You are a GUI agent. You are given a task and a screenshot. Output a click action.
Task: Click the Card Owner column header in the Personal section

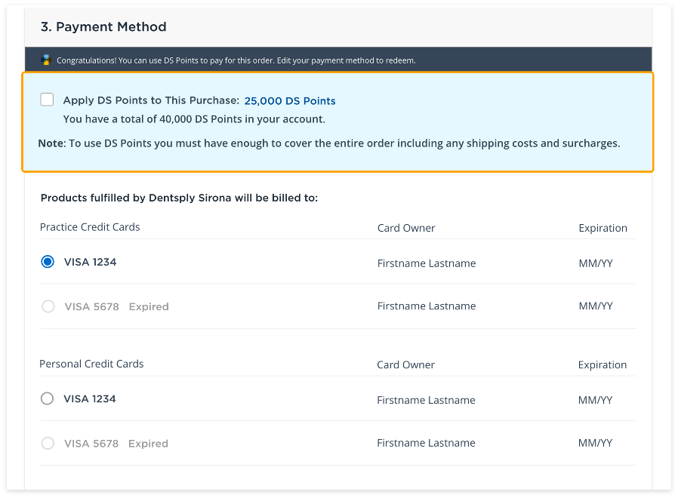tap(406, 364)
